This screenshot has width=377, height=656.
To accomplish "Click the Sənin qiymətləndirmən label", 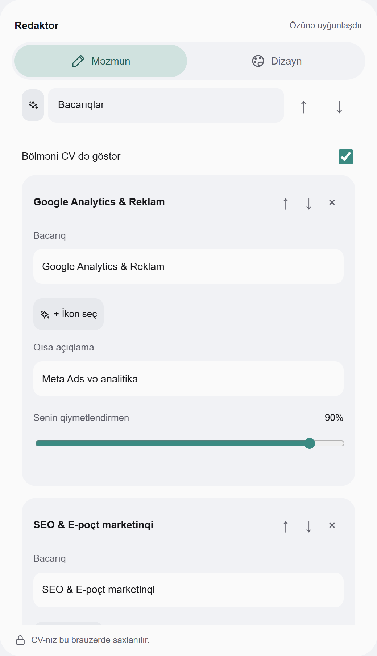I will click(81, 418).
